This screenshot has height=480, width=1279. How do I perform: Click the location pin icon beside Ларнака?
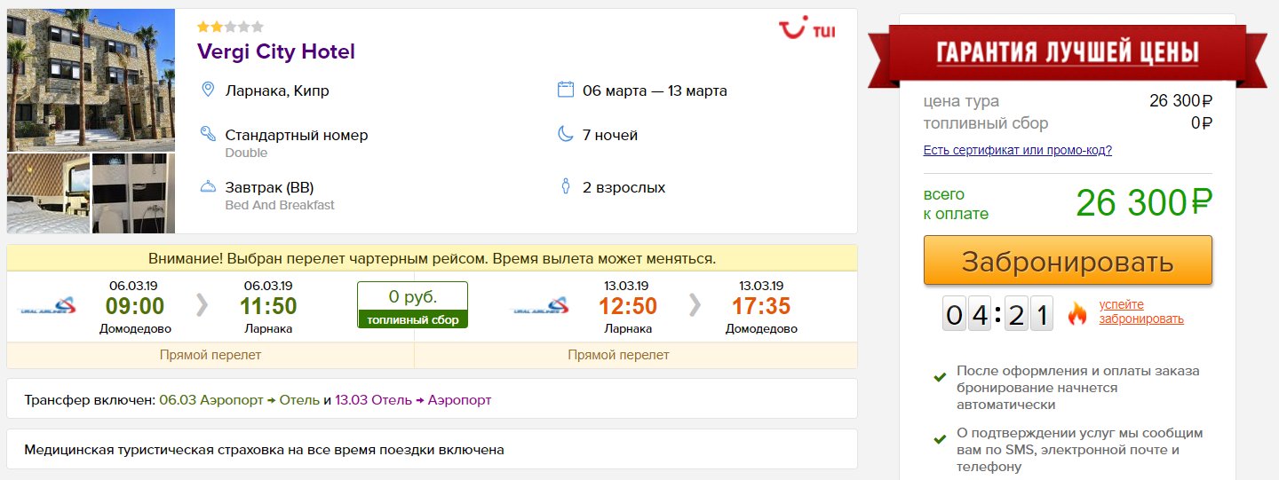(x=208, y=90)
